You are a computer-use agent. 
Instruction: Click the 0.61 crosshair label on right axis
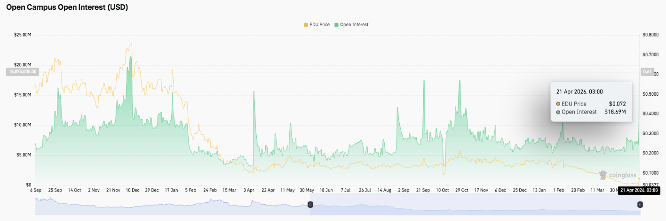tap(647, 72)
